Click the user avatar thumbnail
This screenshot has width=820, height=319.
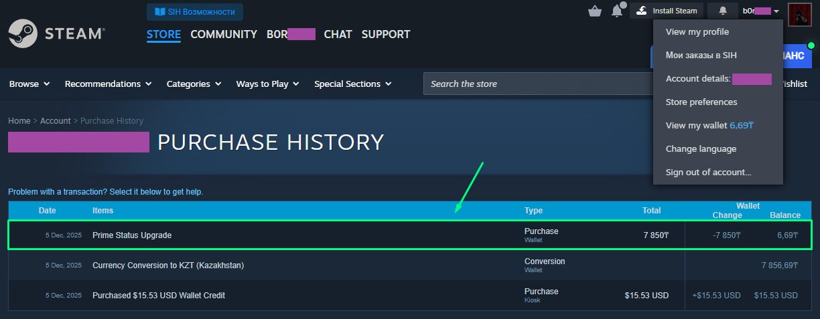click(x=800, y=13)
